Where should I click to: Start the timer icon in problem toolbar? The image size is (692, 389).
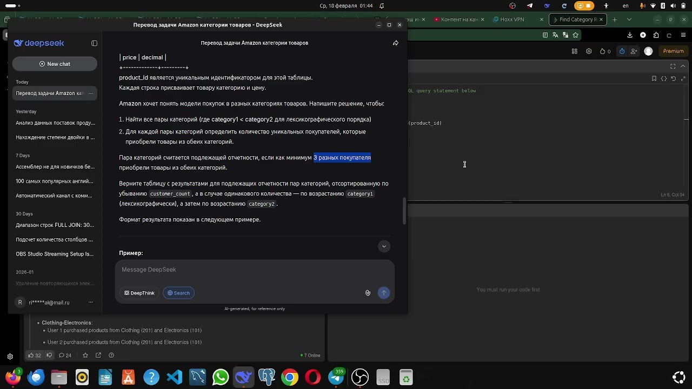click(x=622, y=51)
